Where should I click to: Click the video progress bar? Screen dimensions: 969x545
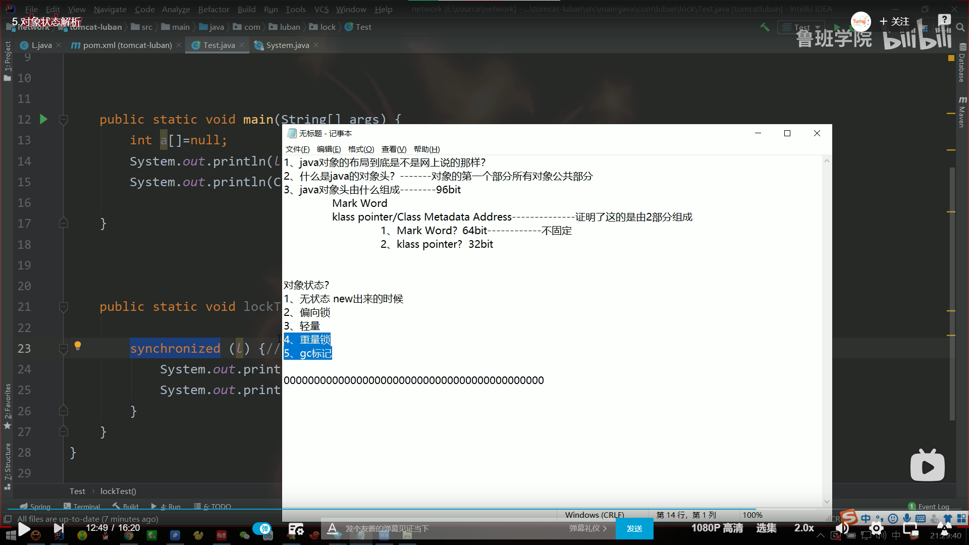pos(484,509)
